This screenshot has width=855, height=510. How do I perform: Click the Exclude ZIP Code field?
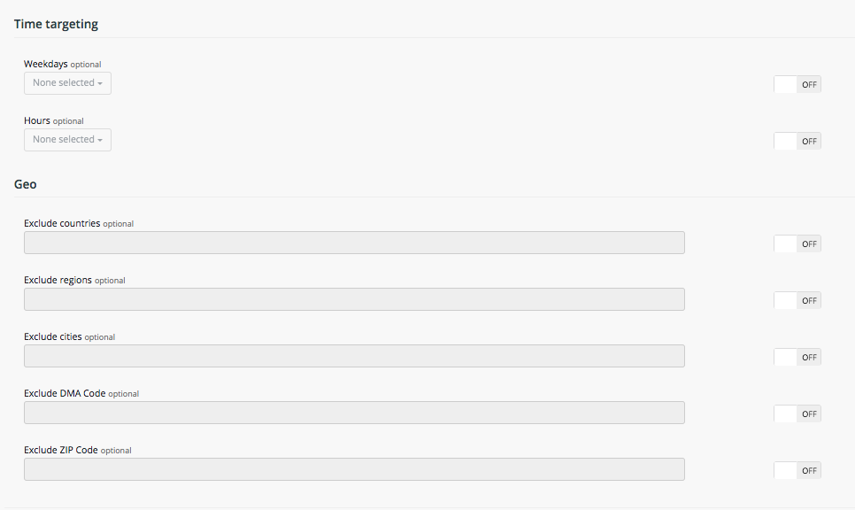coord(354,469)
